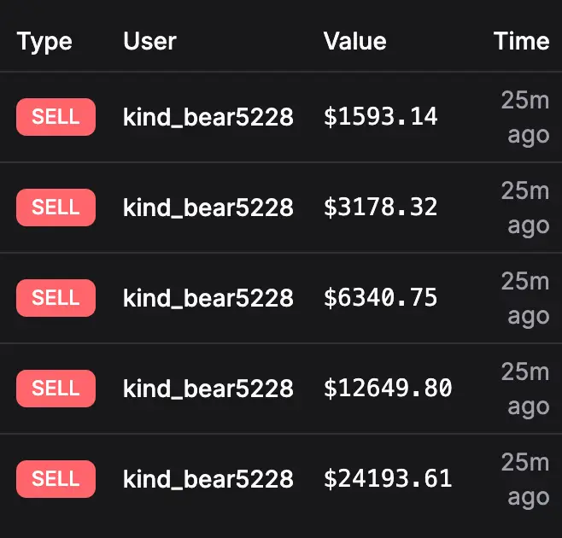Select the $3178.32 value cell

click(x=381, y=208)
